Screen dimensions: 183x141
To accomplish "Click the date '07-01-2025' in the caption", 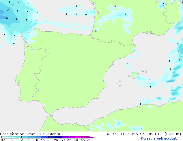I will pos(124,134).
